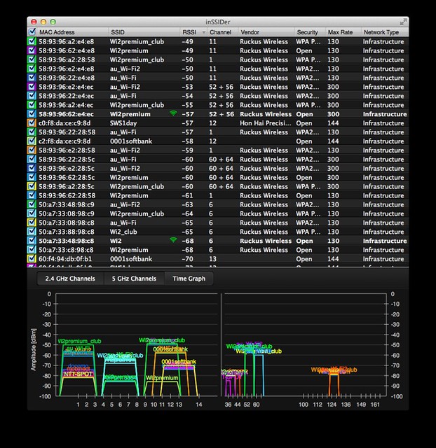Click the NTT-SPOT label in the graph
This screenshot has height=448, width=436.
coord(78,374)
